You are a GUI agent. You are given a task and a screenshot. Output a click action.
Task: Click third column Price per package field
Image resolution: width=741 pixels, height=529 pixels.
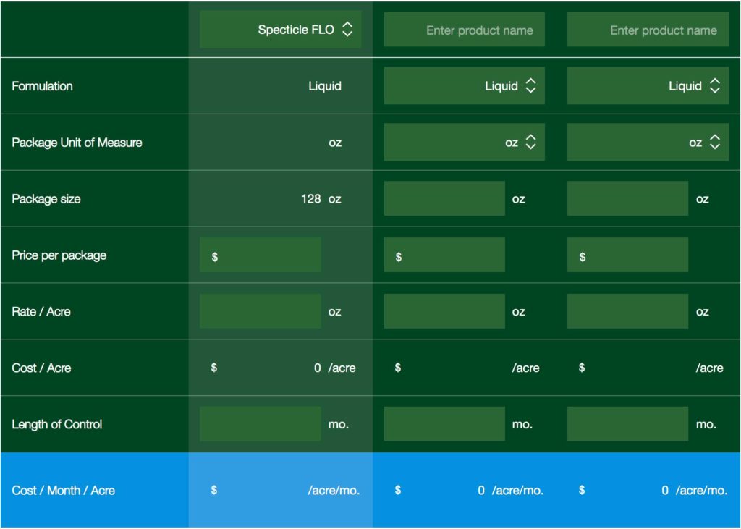(627, 255)
